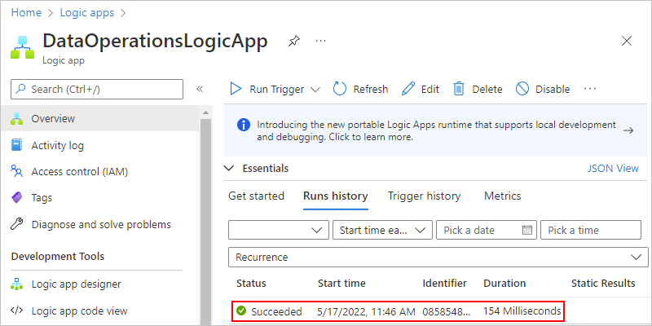Open the portable Logic Apps runtime banner
The height and width of the screenshot is (326, 652).
pyautogui.click(x=435, y=130)
